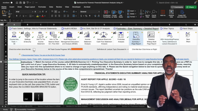The height and width of the screenshot is (111, 198).
Task: Select column F header
Action: 87,25
